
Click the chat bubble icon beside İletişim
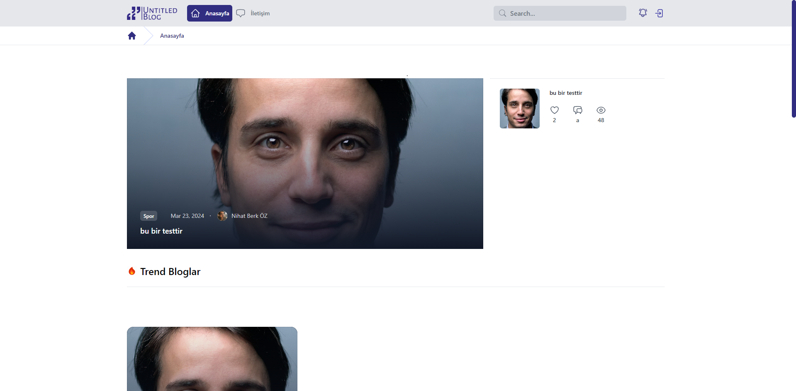pyautogui.click(x=241, y=13)
